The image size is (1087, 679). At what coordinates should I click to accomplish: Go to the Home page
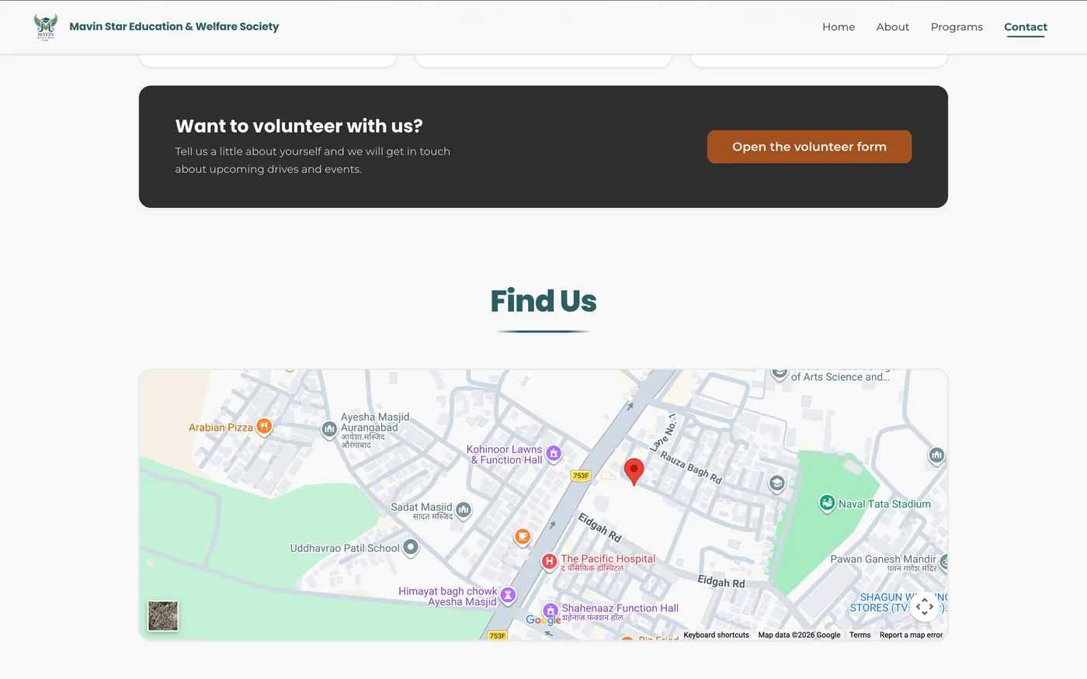839,26
